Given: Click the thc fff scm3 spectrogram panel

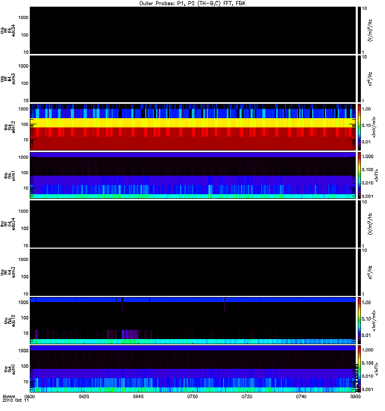Looking at the screenshot, I should click(x=192, y=272).
